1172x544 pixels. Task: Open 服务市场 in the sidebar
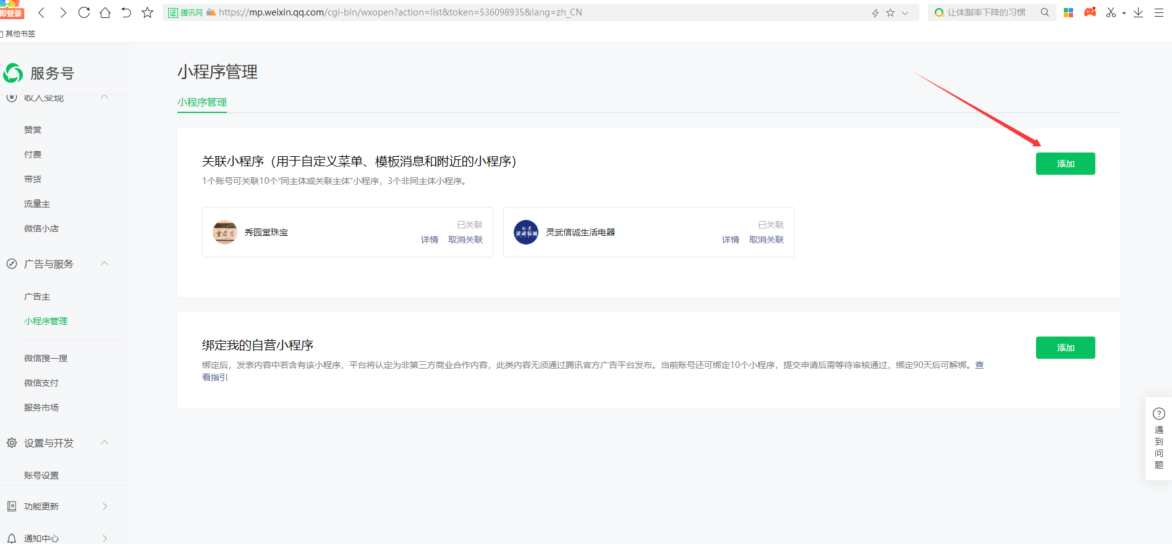point(41,408)
